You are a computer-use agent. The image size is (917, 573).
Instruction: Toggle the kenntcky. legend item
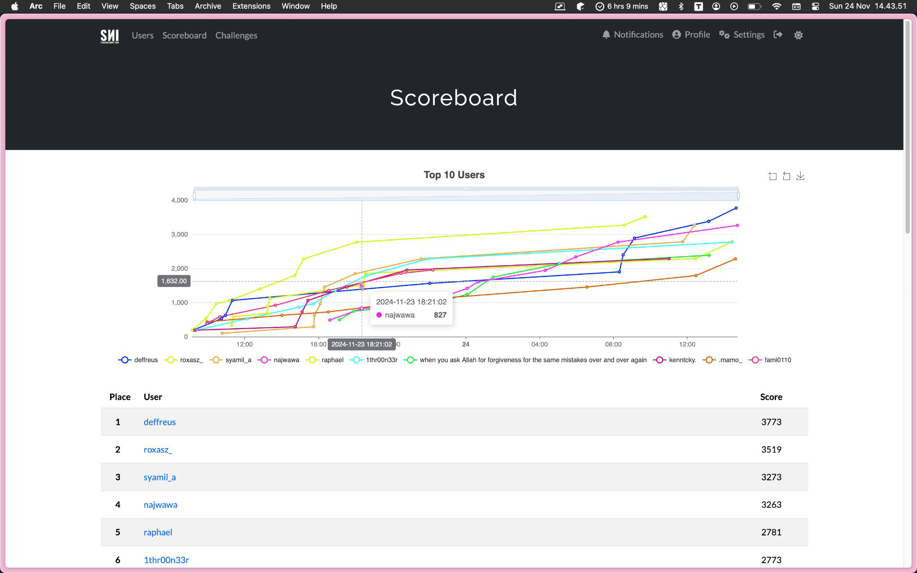pos(674,360)
